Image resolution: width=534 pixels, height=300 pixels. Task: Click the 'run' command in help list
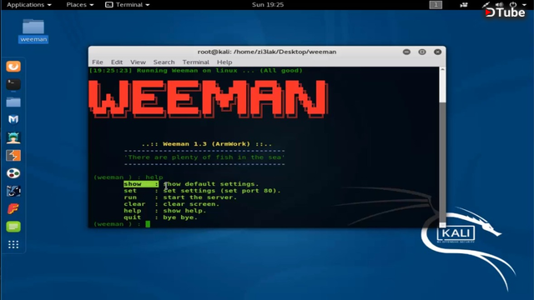pos(130,197)
